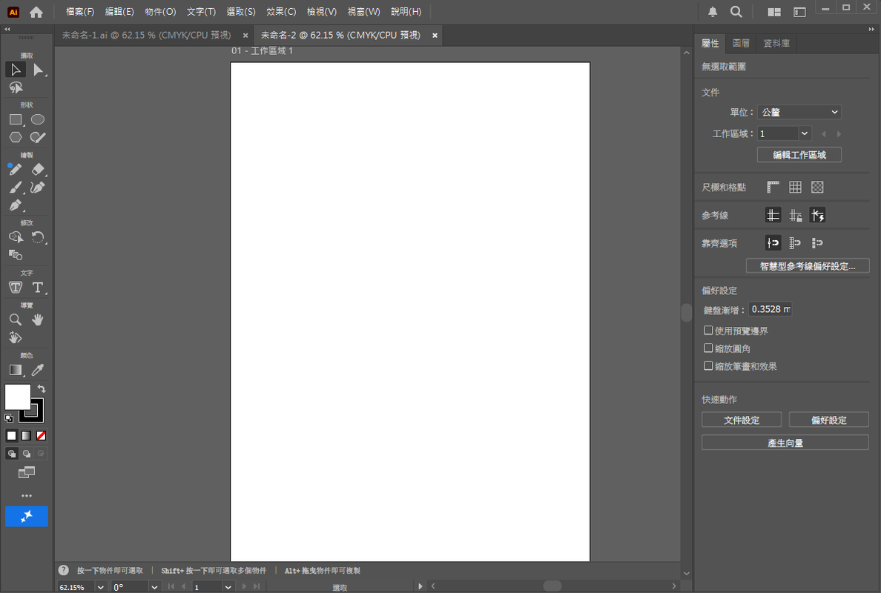This screenshot has height=593, width=881.
Task: Toggle snap to point icon
Action: [x=773, y=243]
